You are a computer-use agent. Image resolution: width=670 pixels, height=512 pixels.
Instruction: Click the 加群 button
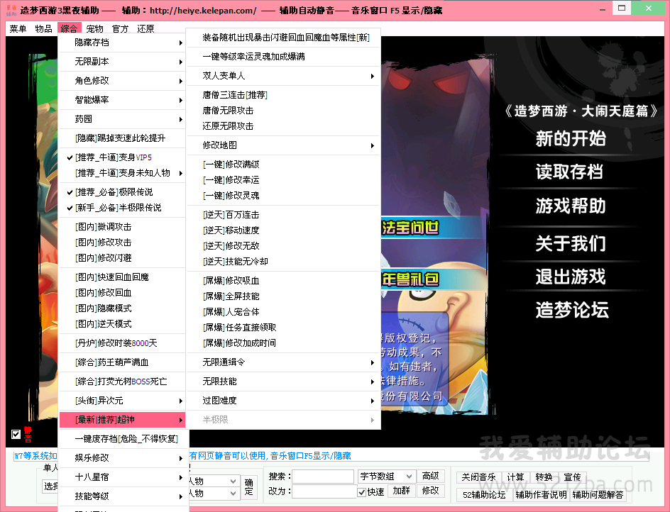tap(401, 491)
